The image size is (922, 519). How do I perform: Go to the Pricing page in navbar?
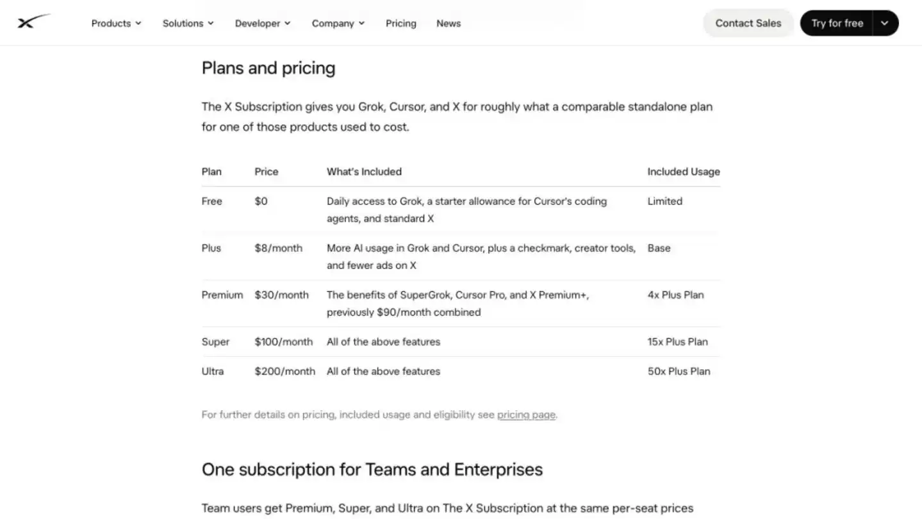[x=401, y=23]
